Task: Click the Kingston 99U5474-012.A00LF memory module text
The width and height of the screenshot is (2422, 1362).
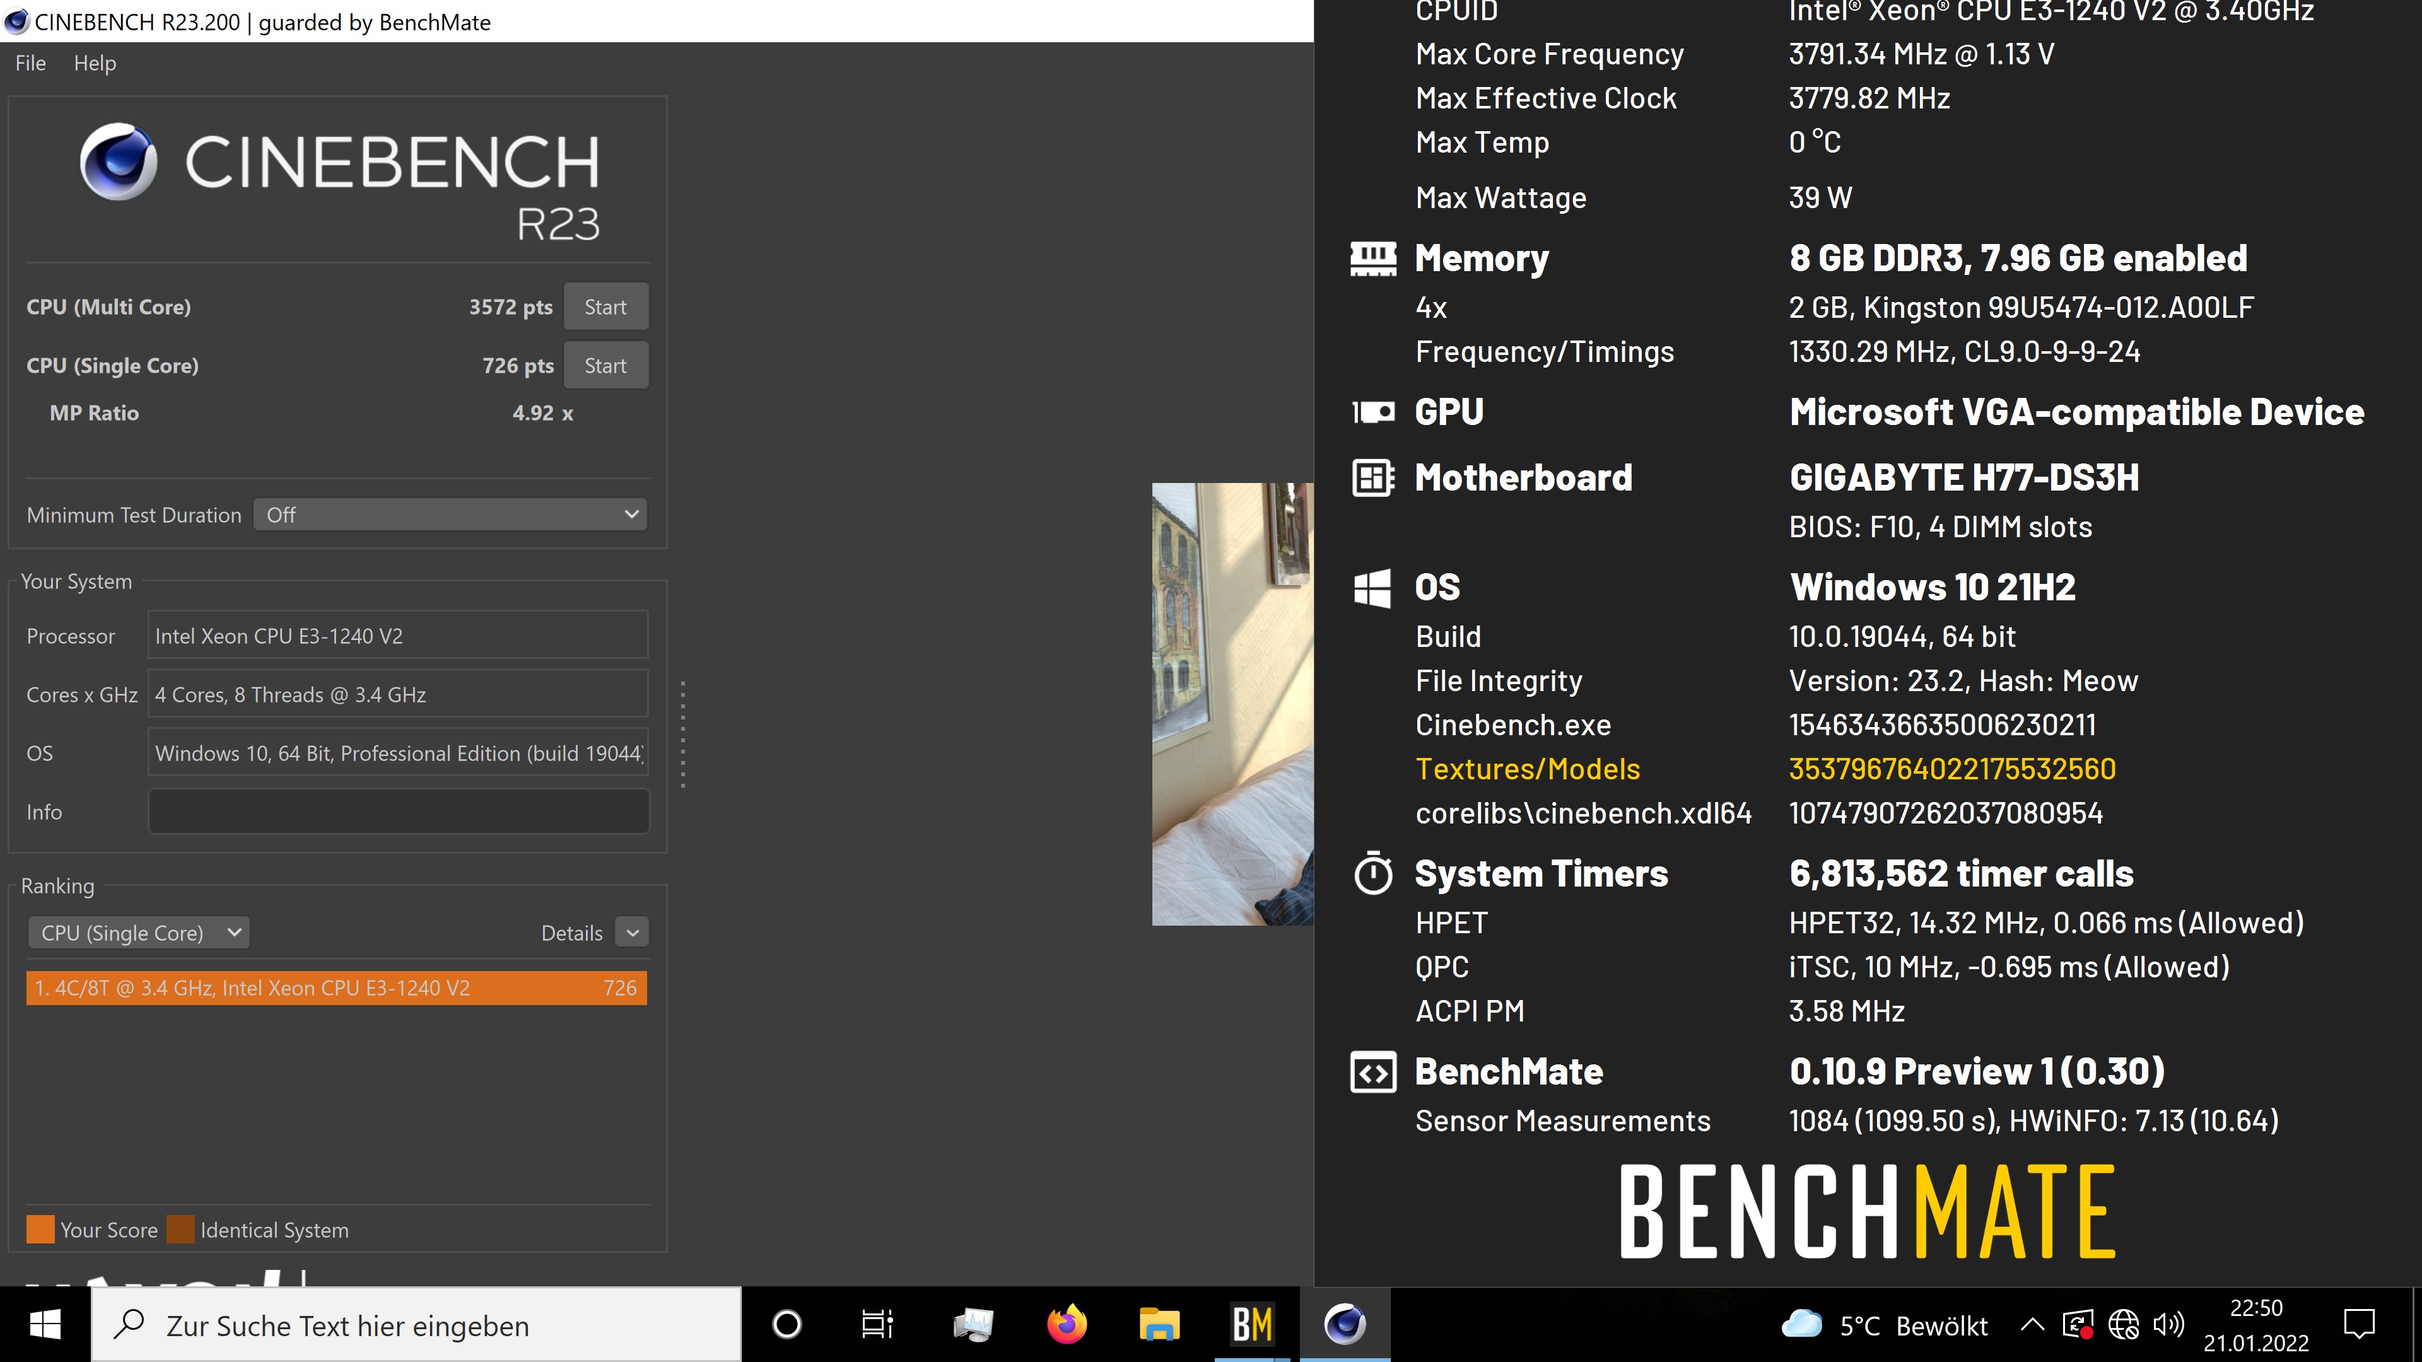Action: [x=2021, y=307]
